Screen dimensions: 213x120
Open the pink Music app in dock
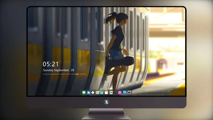pos(120,93)
